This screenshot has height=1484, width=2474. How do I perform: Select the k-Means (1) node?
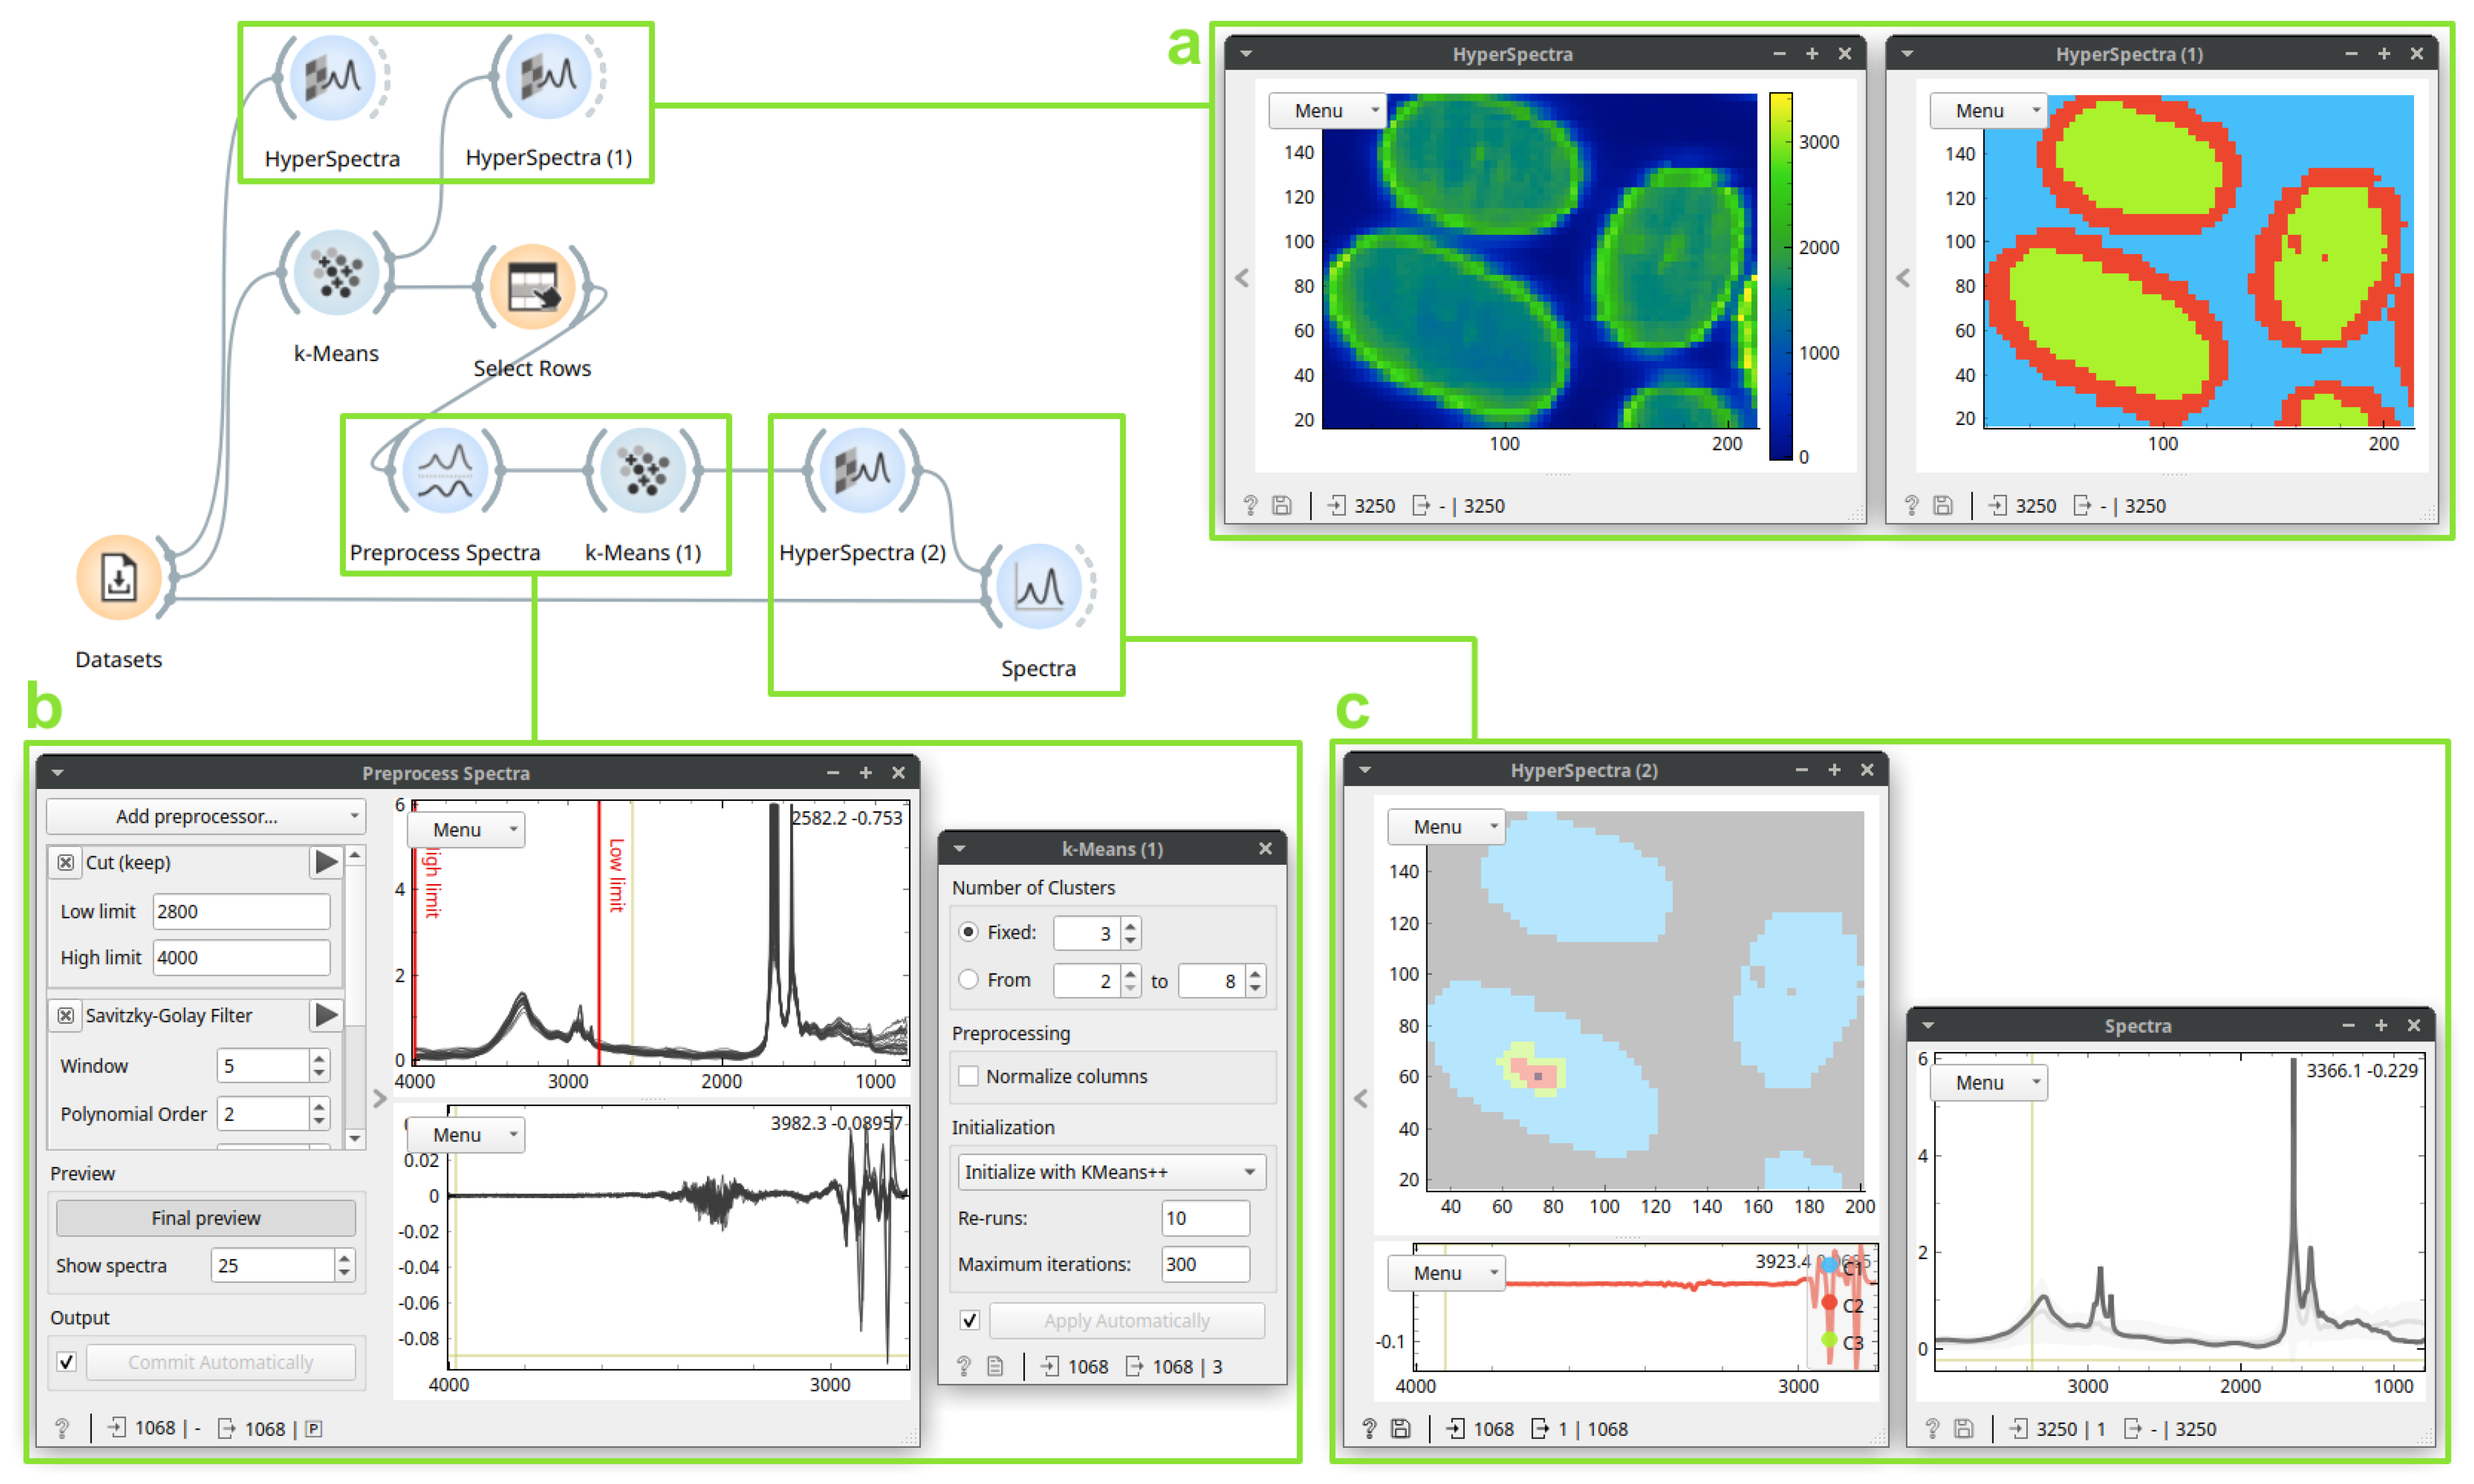643,471
